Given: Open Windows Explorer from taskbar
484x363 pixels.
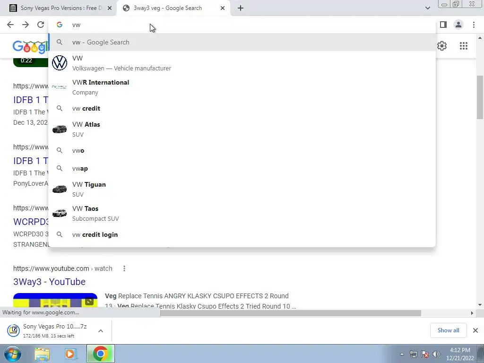Looking at the screenshot, I should (x=42, y=354).
